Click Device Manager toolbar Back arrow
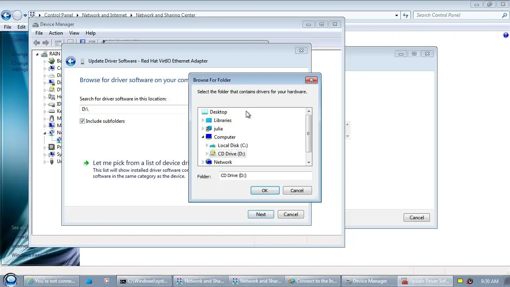Viewport: 510px width, 287px height. [x=37, y=43]
